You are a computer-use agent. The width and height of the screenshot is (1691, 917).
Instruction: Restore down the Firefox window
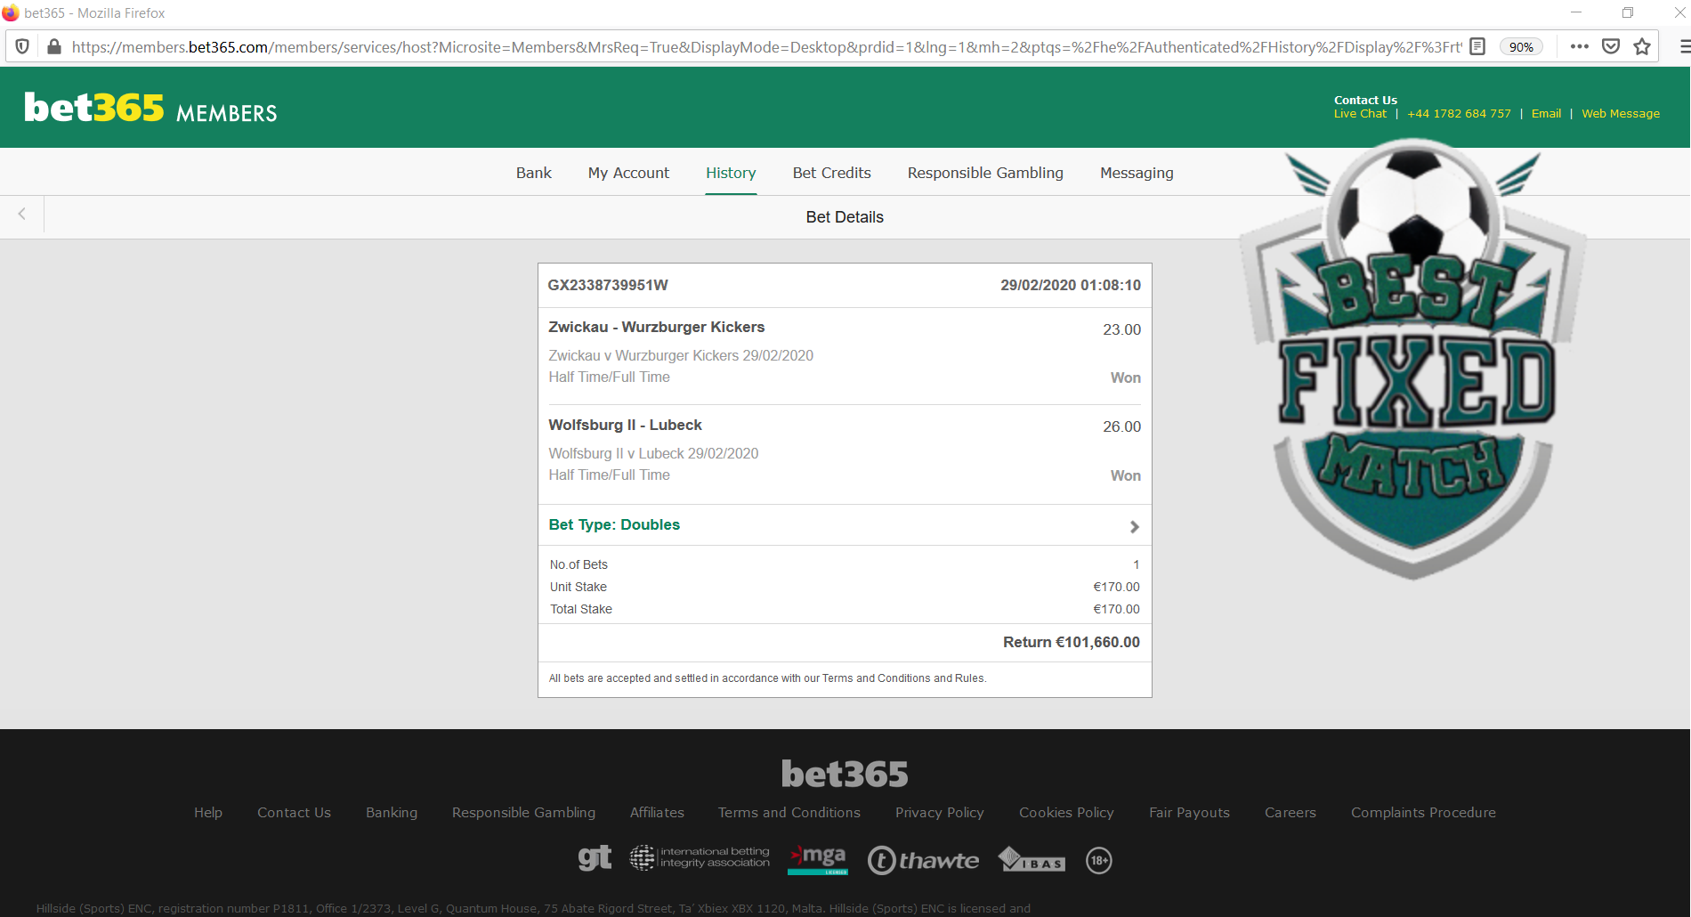(1628, 12)
